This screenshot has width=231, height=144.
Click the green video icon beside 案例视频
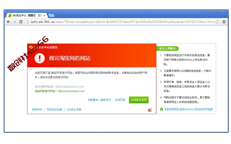point(161,109)
